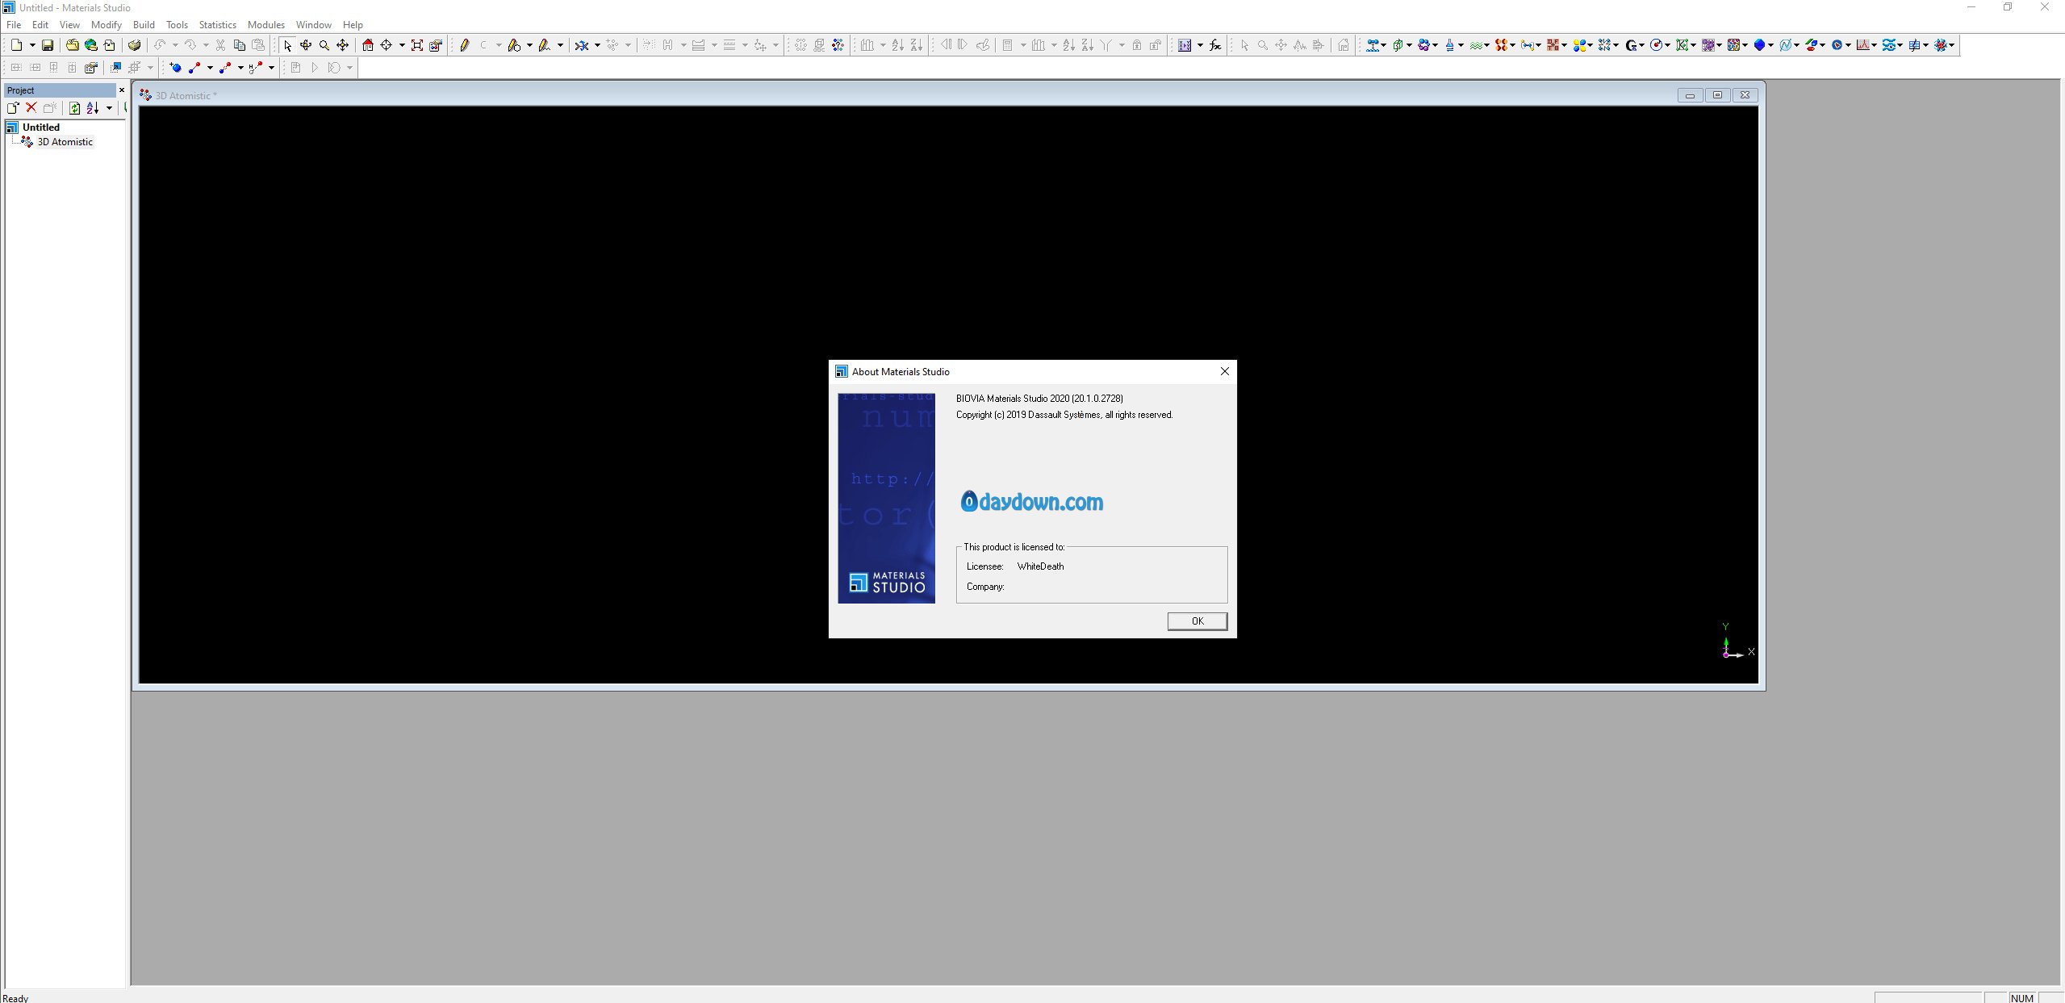This screenshot has width=2065, height=1003.
Task: Maximize the 3D Atomistic document window
Action: click(x=1717, y=95)
